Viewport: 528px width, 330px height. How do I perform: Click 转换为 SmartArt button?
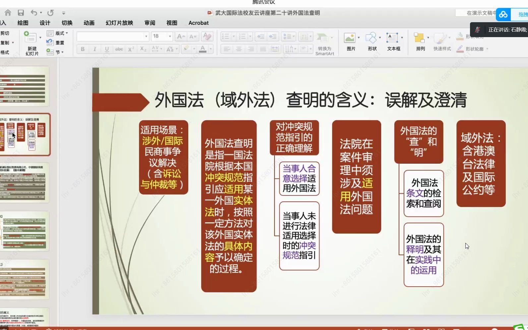pos(324,43)
